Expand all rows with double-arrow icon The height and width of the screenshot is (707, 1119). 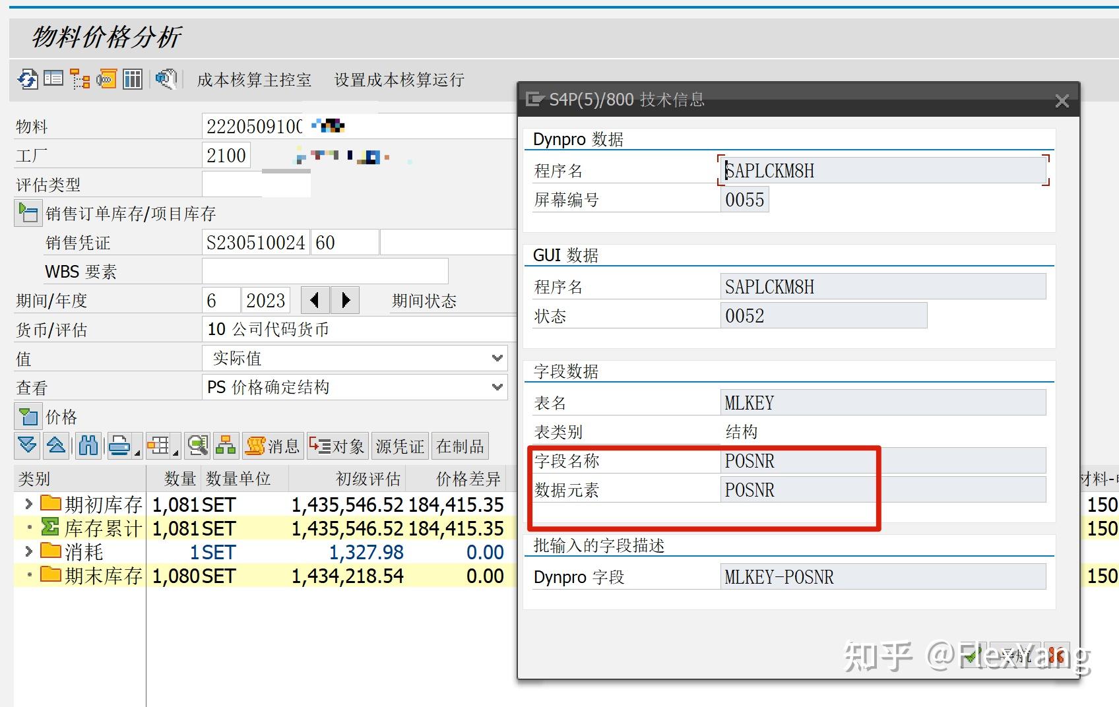[27, 446]
